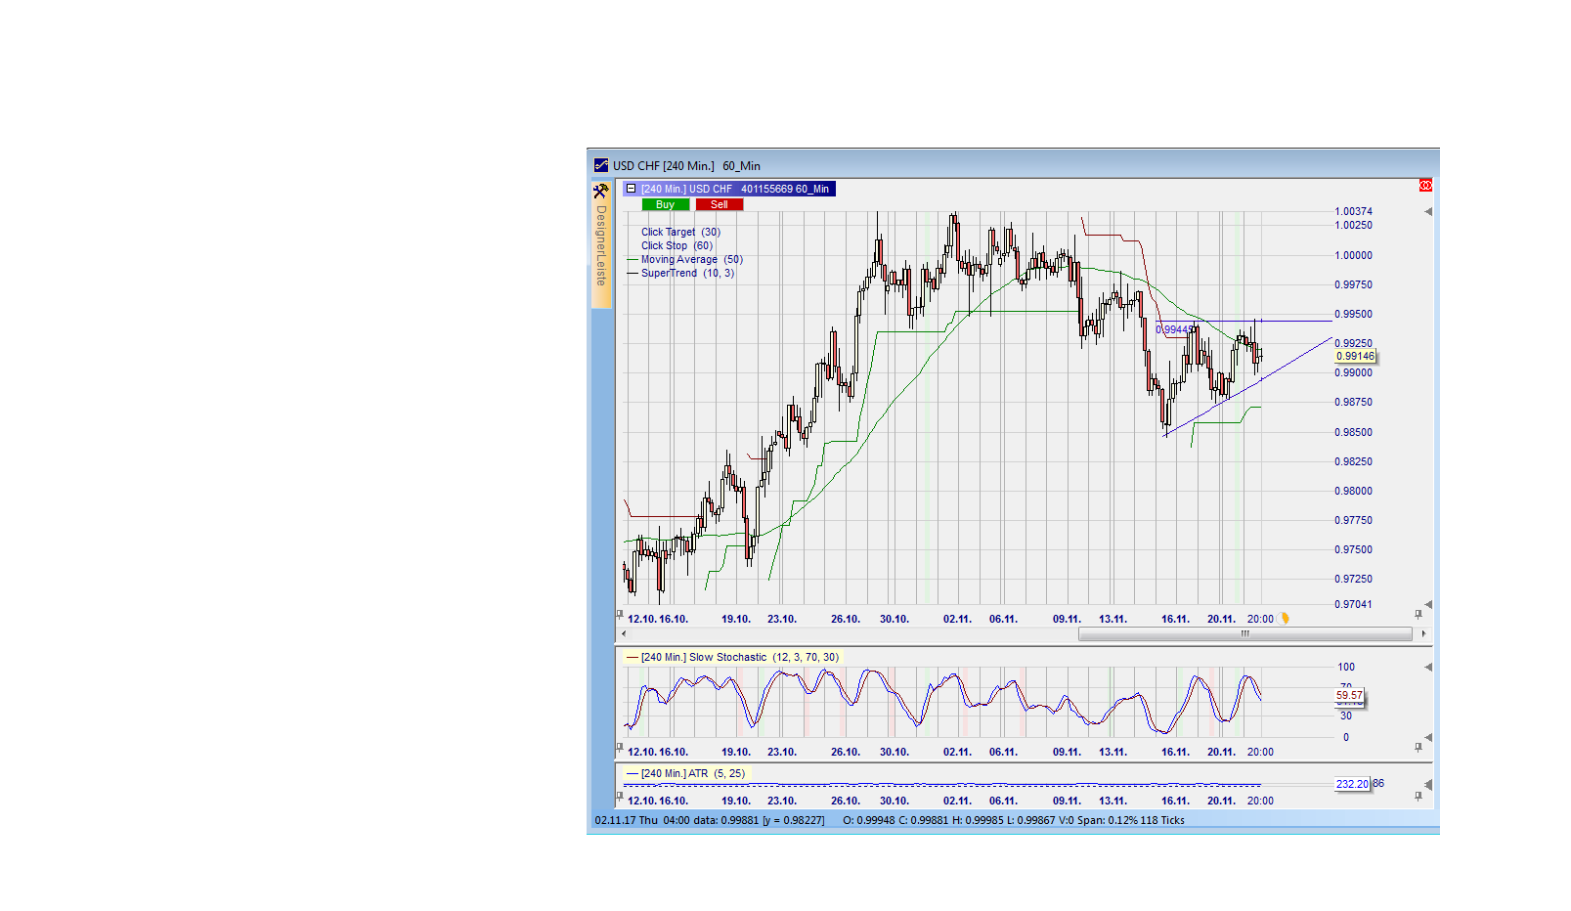Viewport: 1571px width, 911px height.
Task: Click the pushpin icon below the price scale
Action: click(1418, 615)
